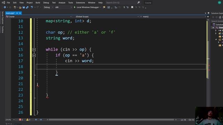Open the Edit menu
This screenshot has height=125, width=223.
15,2
